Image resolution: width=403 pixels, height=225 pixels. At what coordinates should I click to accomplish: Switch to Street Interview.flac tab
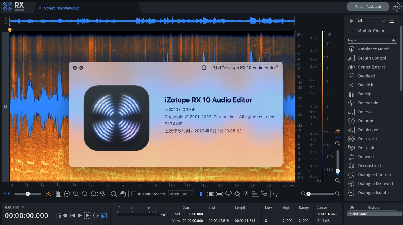pyautogui.click(x=62, y=8)
